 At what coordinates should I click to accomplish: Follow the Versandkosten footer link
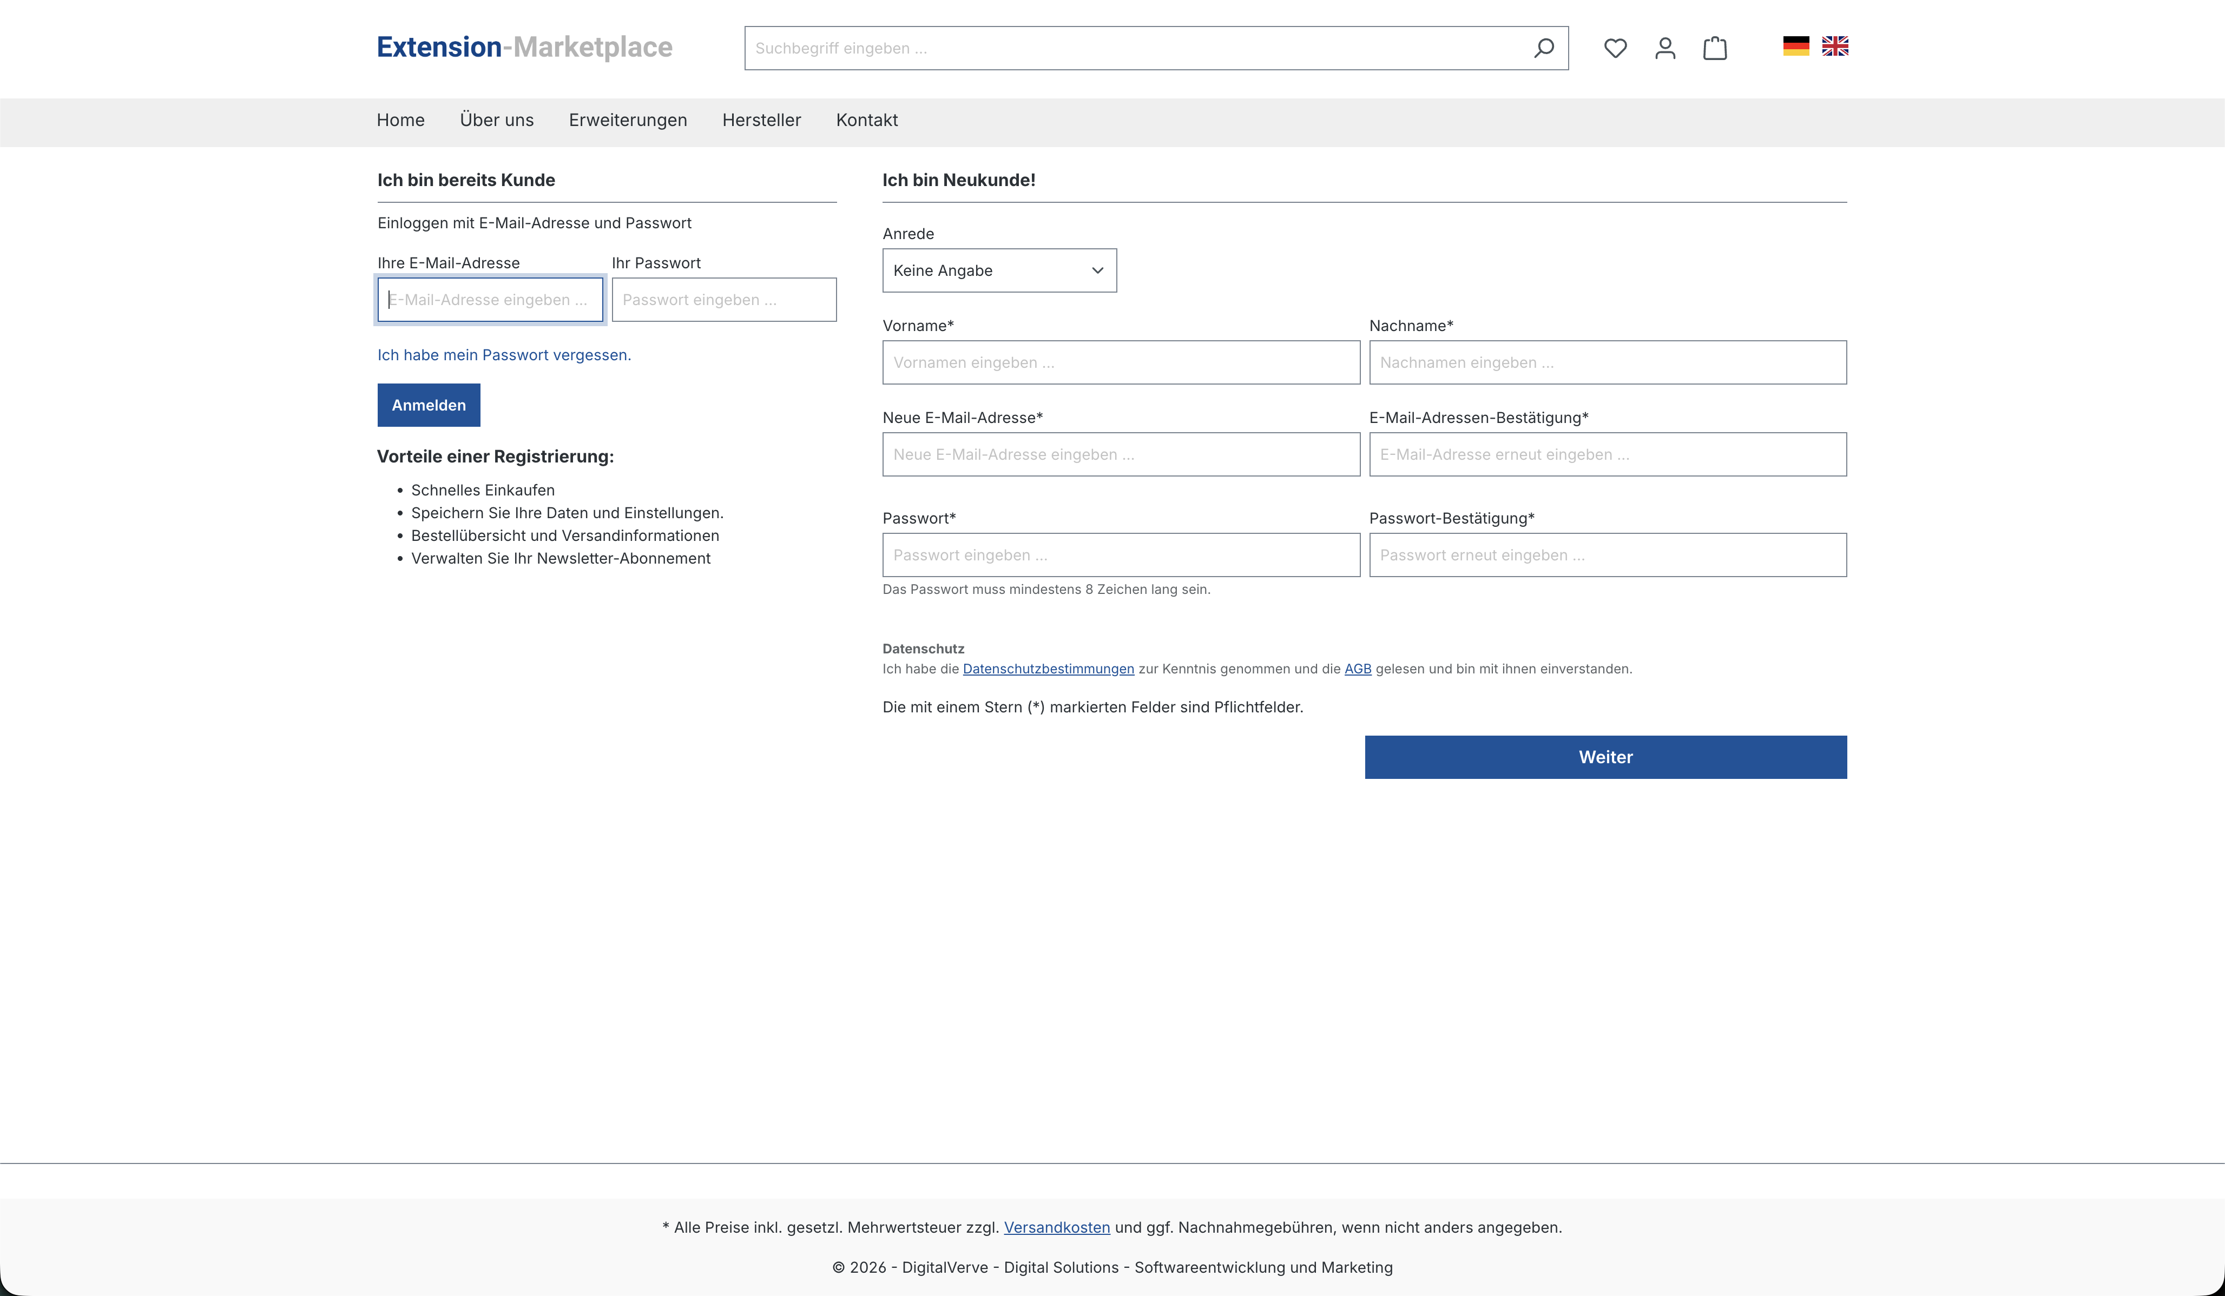tap(1056, 1227)
